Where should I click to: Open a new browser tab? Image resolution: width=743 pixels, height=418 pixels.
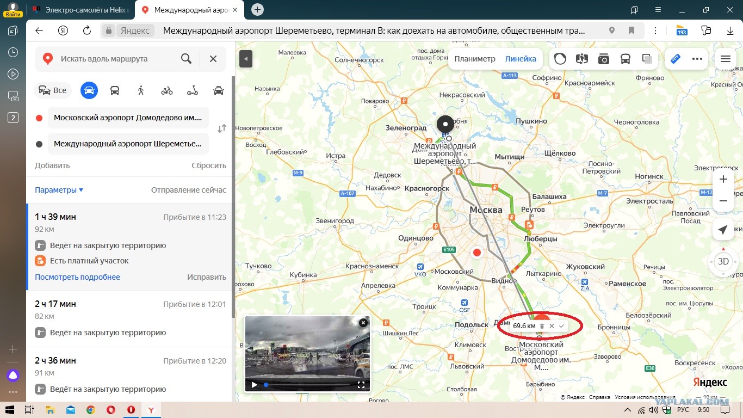coord(258,10)
